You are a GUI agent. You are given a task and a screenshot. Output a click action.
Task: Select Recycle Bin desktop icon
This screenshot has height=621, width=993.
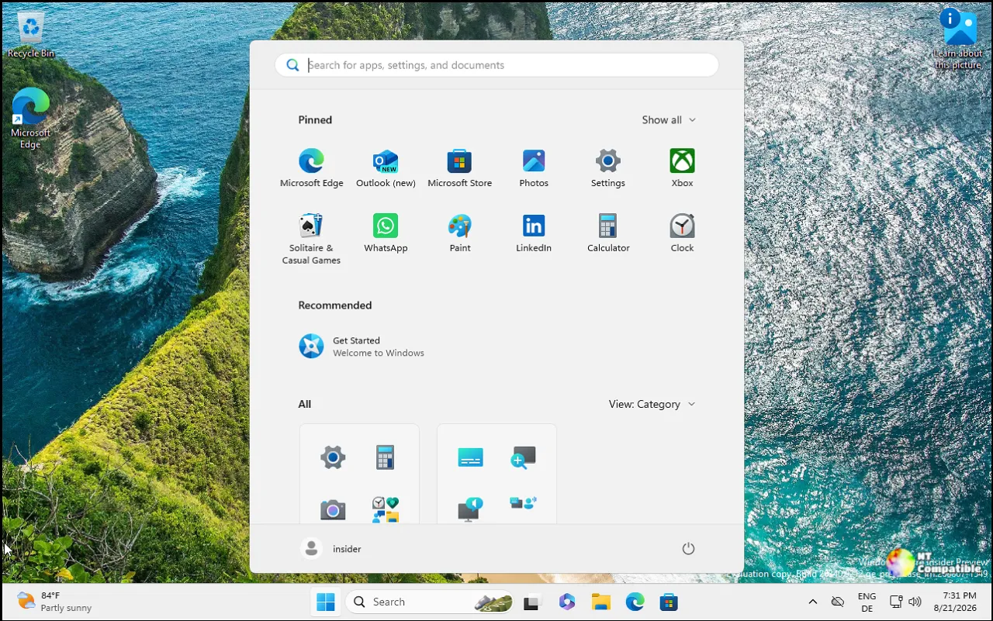(31, 35)
